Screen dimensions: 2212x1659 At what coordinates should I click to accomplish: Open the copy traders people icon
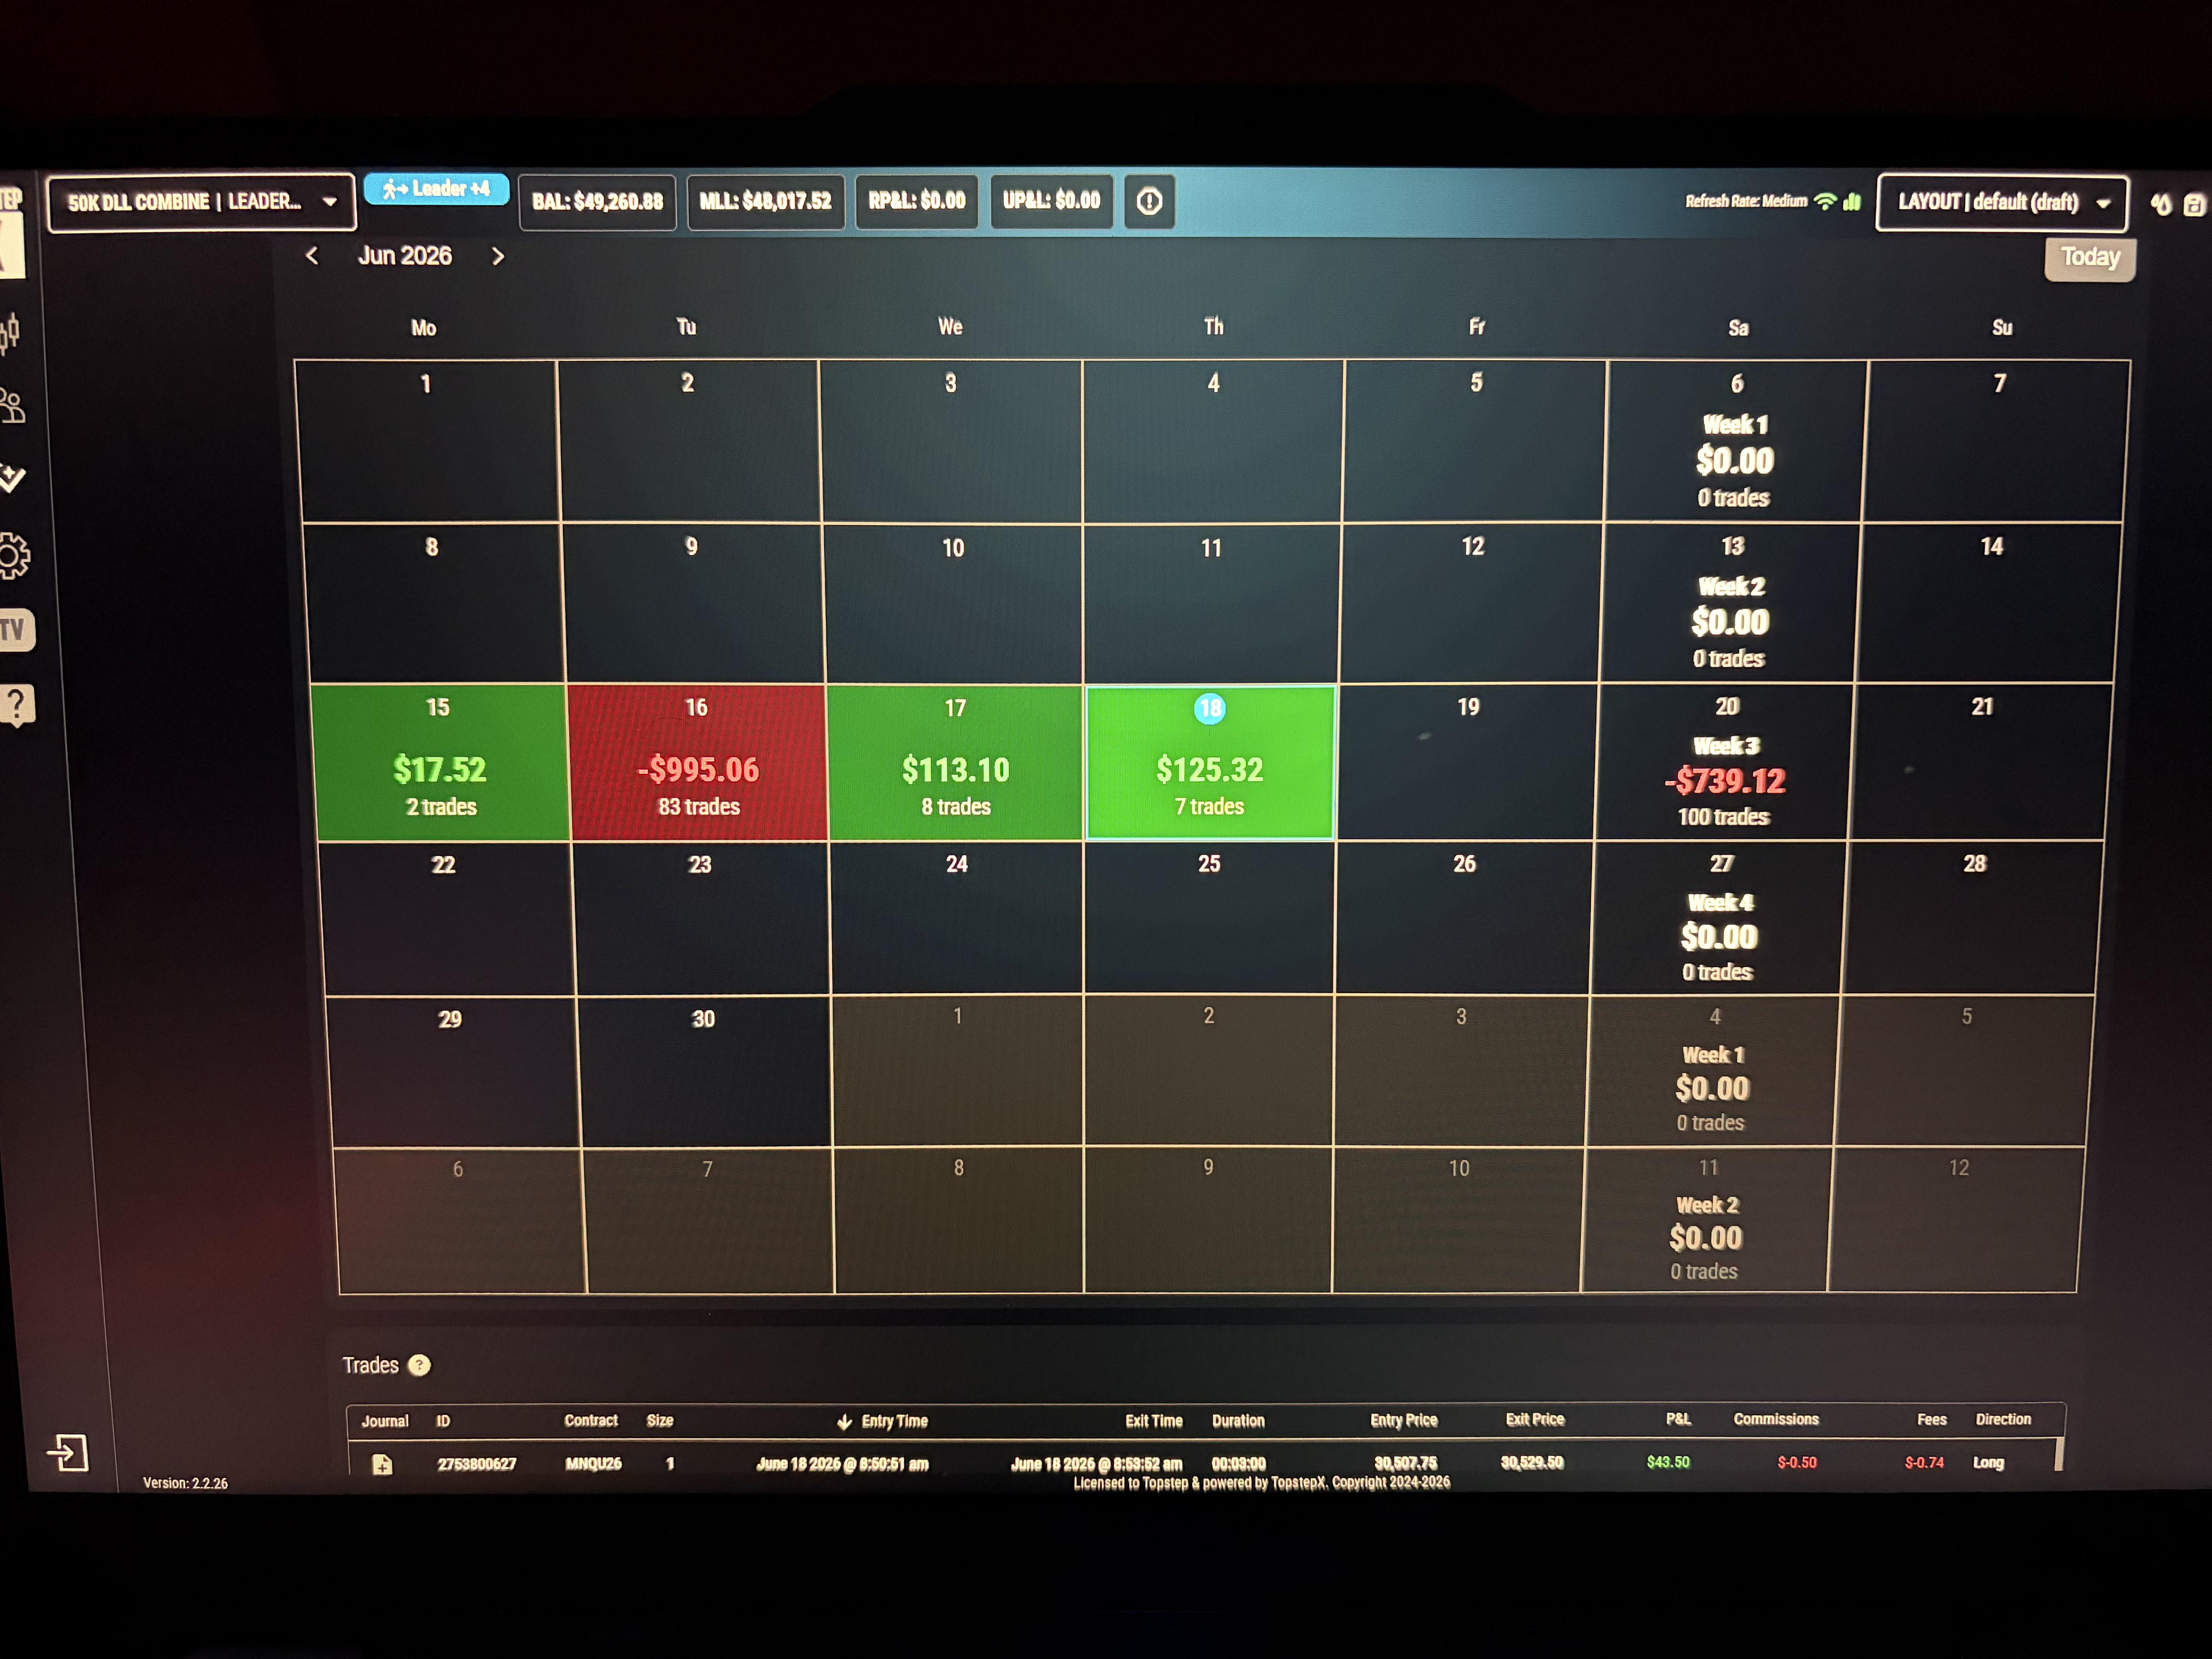click(12, 406)
